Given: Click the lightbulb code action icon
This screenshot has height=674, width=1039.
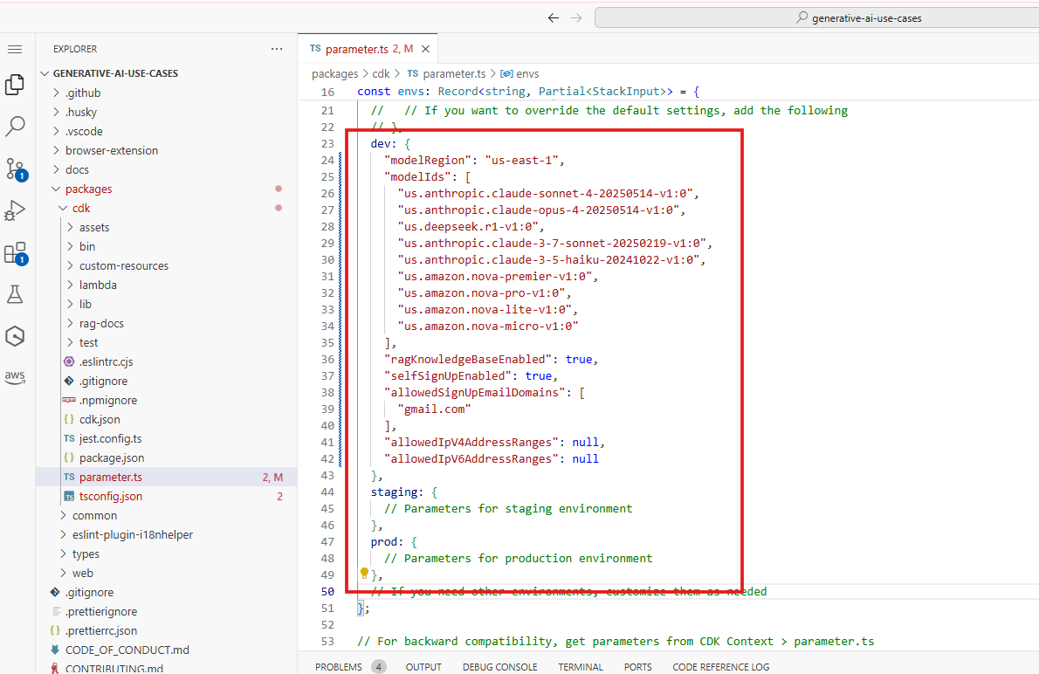Looking at the screenshot, I should click(364, 573).
